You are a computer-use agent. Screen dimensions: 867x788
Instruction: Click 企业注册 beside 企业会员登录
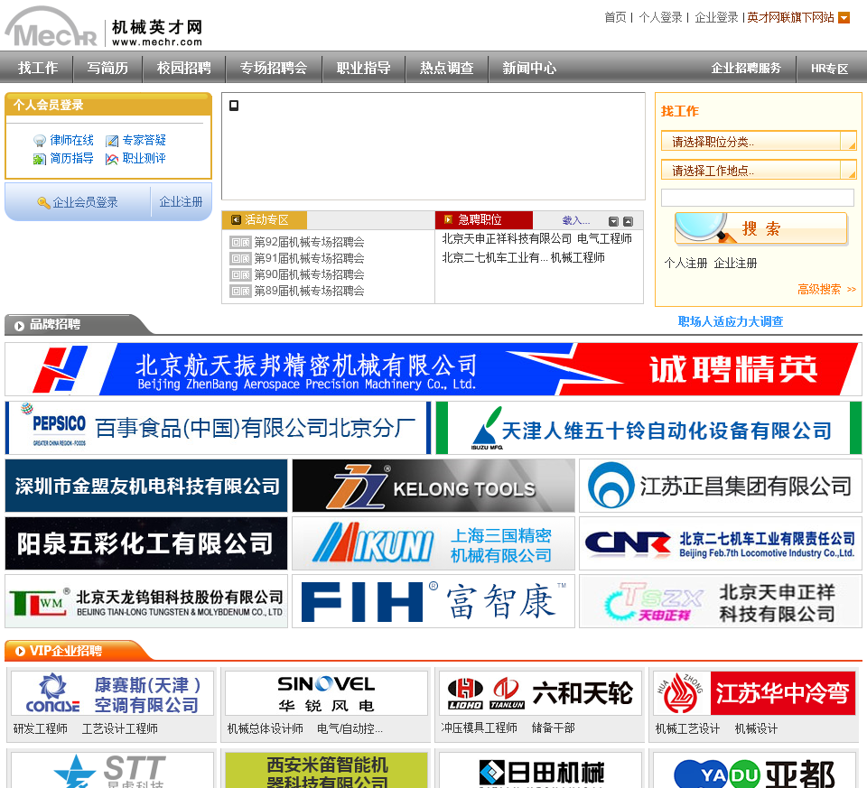coord(181,201)
